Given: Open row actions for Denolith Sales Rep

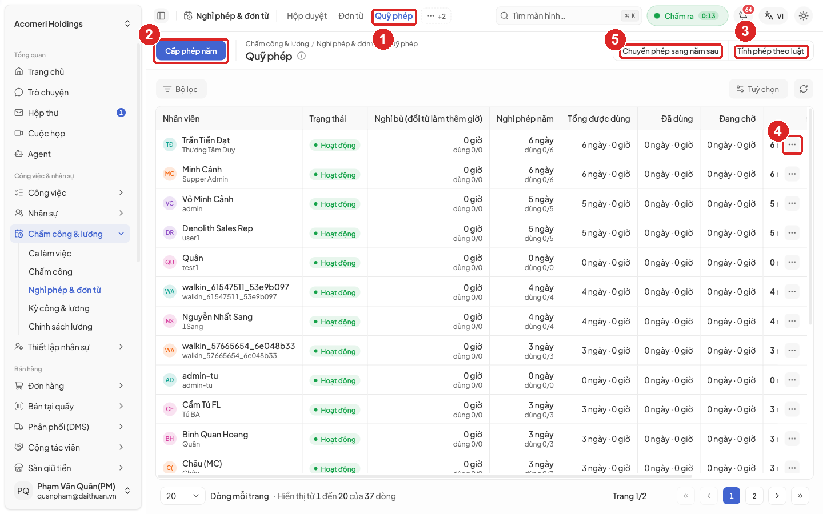Looking at the screenshot, I should click(792, 233).
